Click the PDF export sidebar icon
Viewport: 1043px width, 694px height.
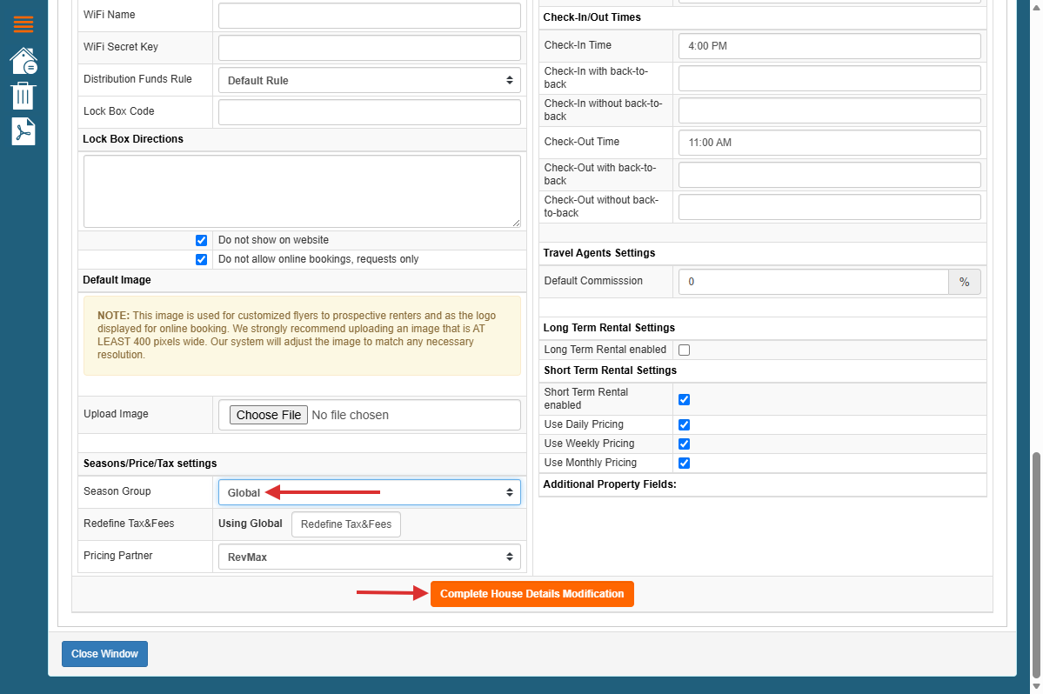pos(23,131)
